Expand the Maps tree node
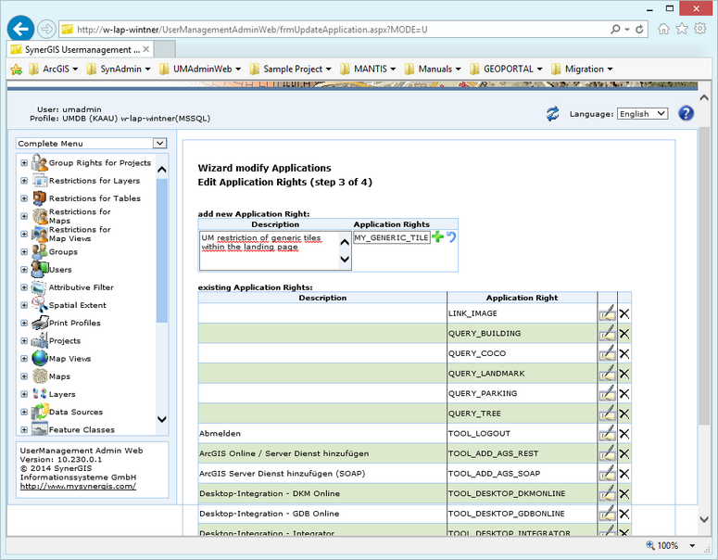 (24, 376)
